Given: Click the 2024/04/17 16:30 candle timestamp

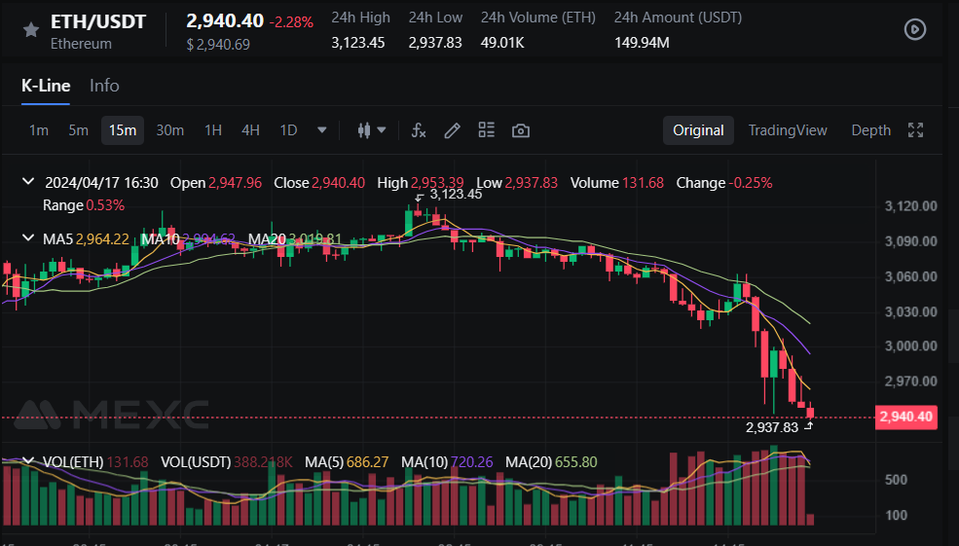Looking at the screenshot, I should click(101, 183).
